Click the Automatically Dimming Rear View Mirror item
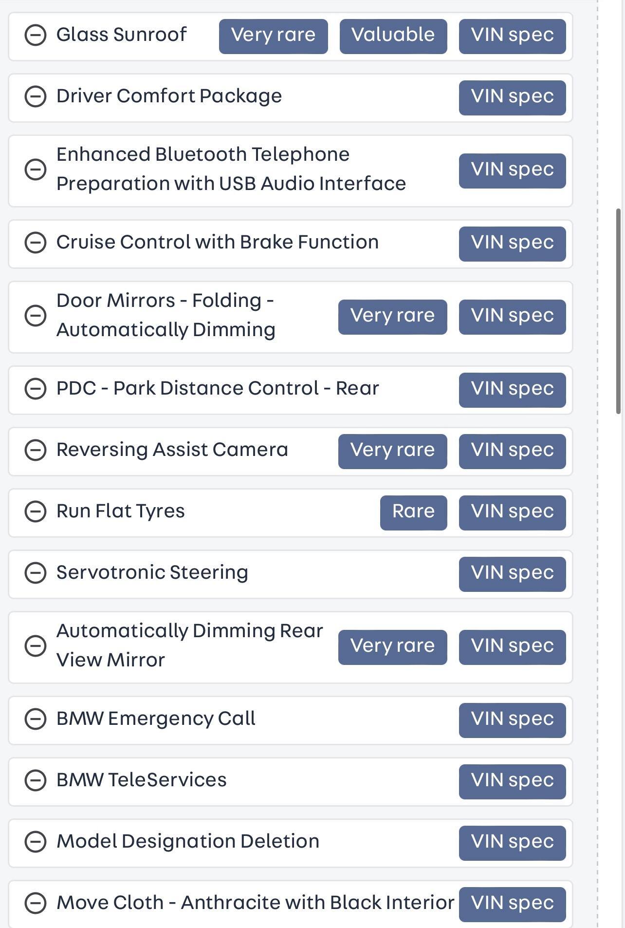Screen dimensions: 625x928 (x=190, y=645)
